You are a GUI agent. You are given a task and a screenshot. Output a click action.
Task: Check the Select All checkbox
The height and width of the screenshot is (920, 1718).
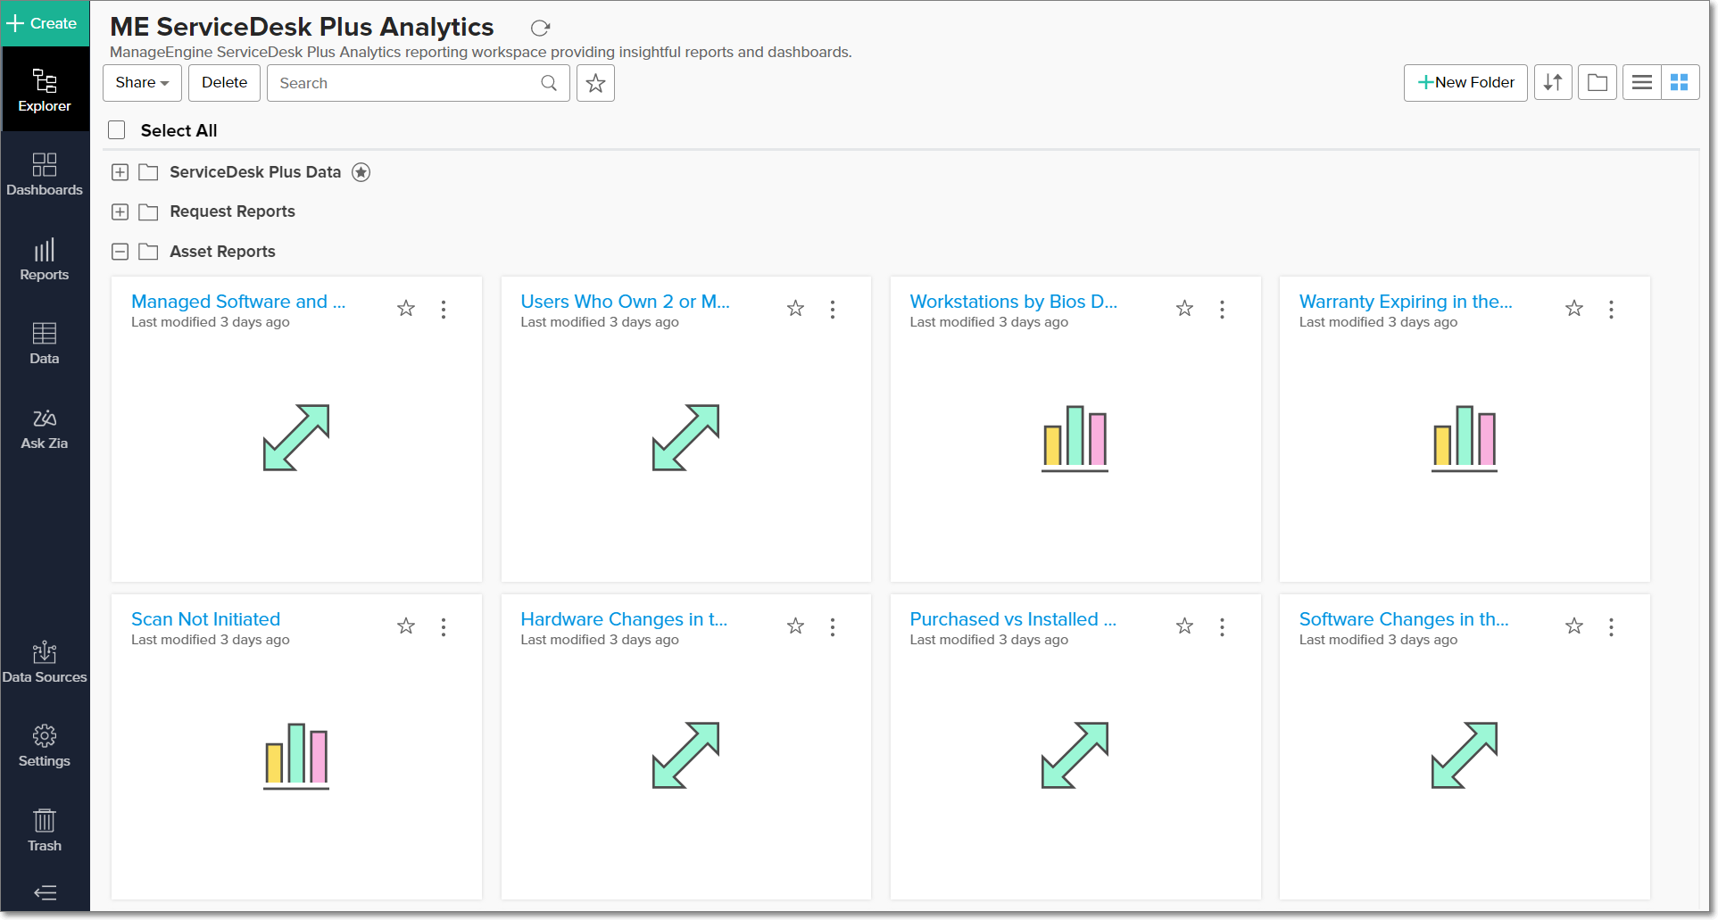pos(117,130)
